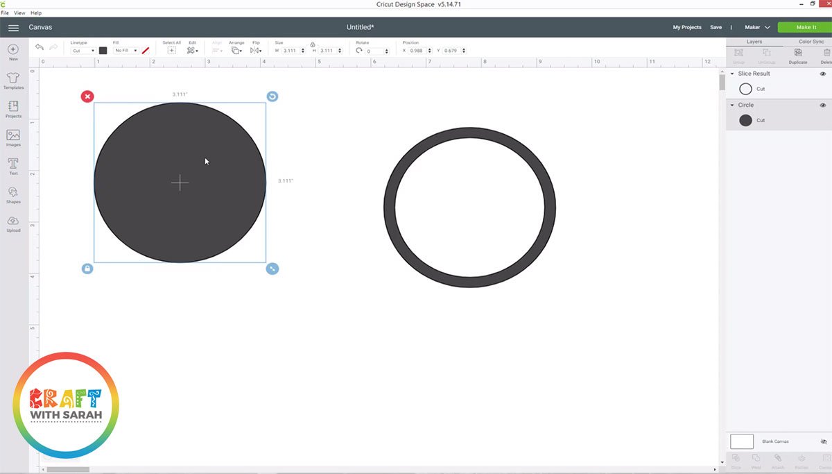Viewport: 832px width, 474px height.
Task: Select the Slice Result Cut layer thumbnail
Action: click(x=745, y=89)
